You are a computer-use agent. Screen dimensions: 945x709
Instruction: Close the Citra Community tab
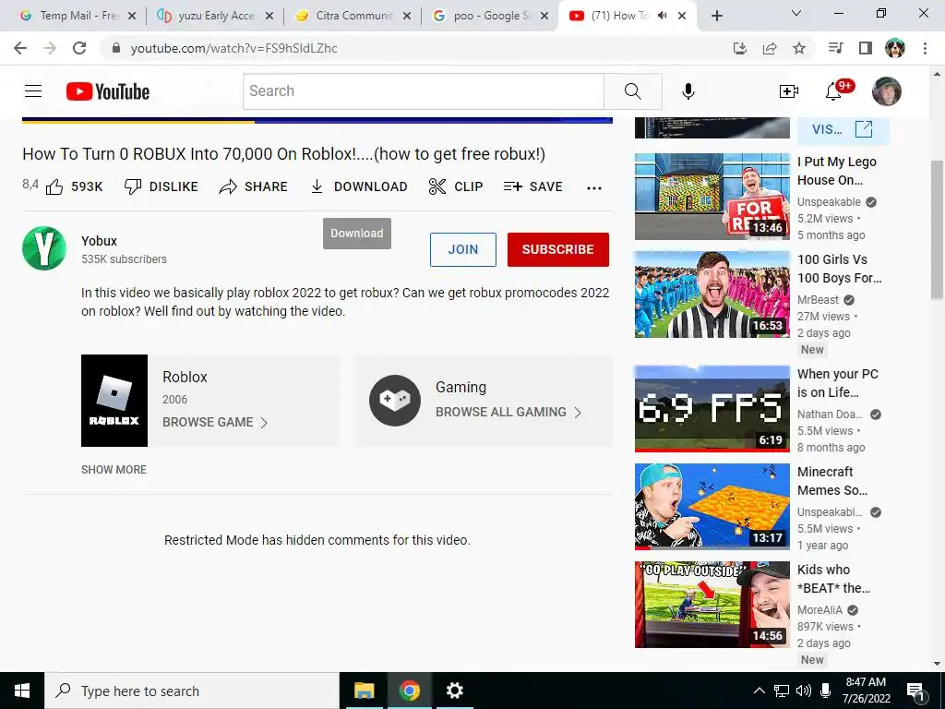(407, 17)
